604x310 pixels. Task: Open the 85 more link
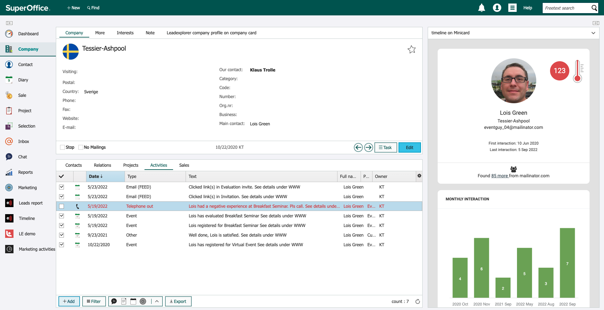(500, 176)
